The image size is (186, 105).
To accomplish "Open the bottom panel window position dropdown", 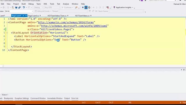I will 181,70.
